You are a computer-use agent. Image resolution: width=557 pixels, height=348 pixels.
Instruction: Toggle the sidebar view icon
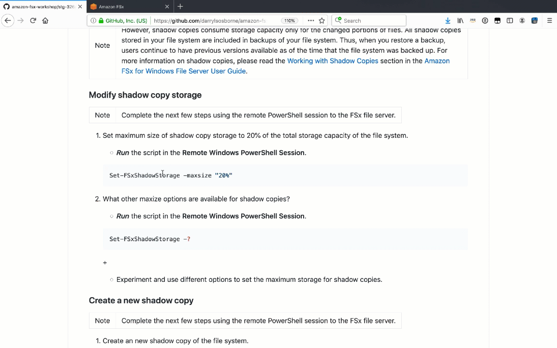510,21
